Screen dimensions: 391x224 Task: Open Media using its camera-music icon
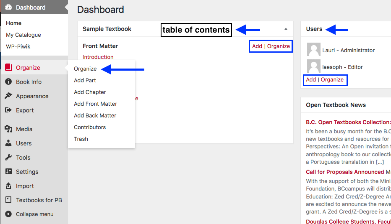pyautogui.click(x=8, y=129)
